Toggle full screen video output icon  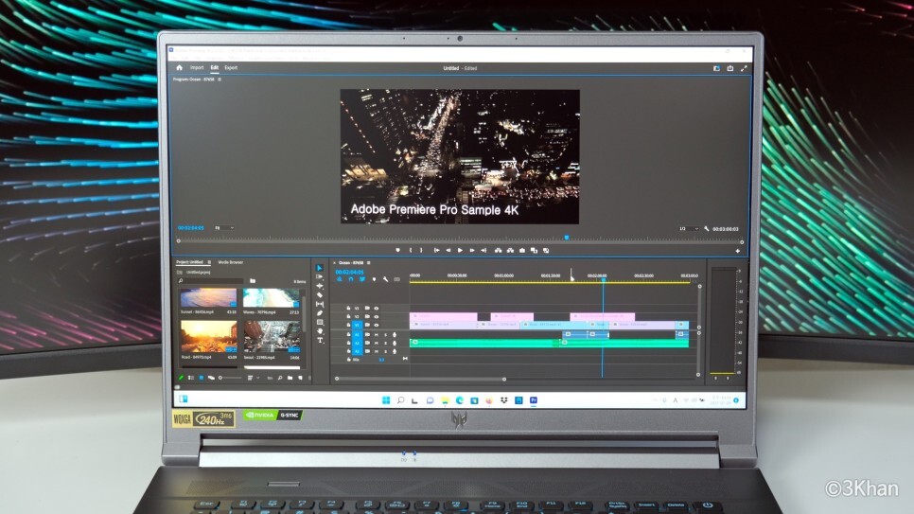tap(744, 68)
